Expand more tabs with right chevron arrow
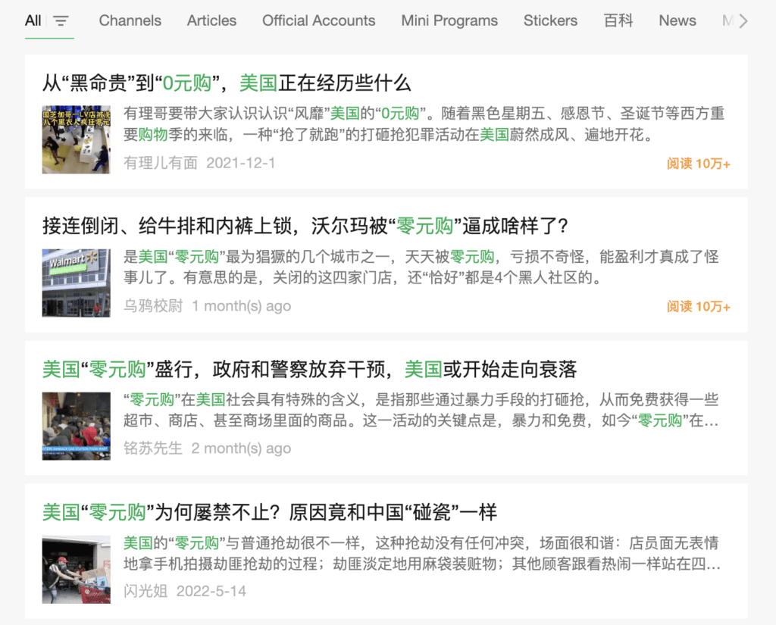This screenshot has height=625, width=776. [743, 20]
